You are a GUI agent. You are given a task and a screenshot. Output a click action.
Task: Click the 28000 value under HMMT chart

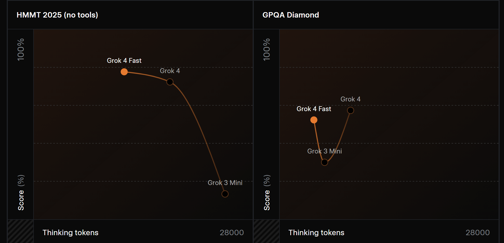(x=232, y=232)
